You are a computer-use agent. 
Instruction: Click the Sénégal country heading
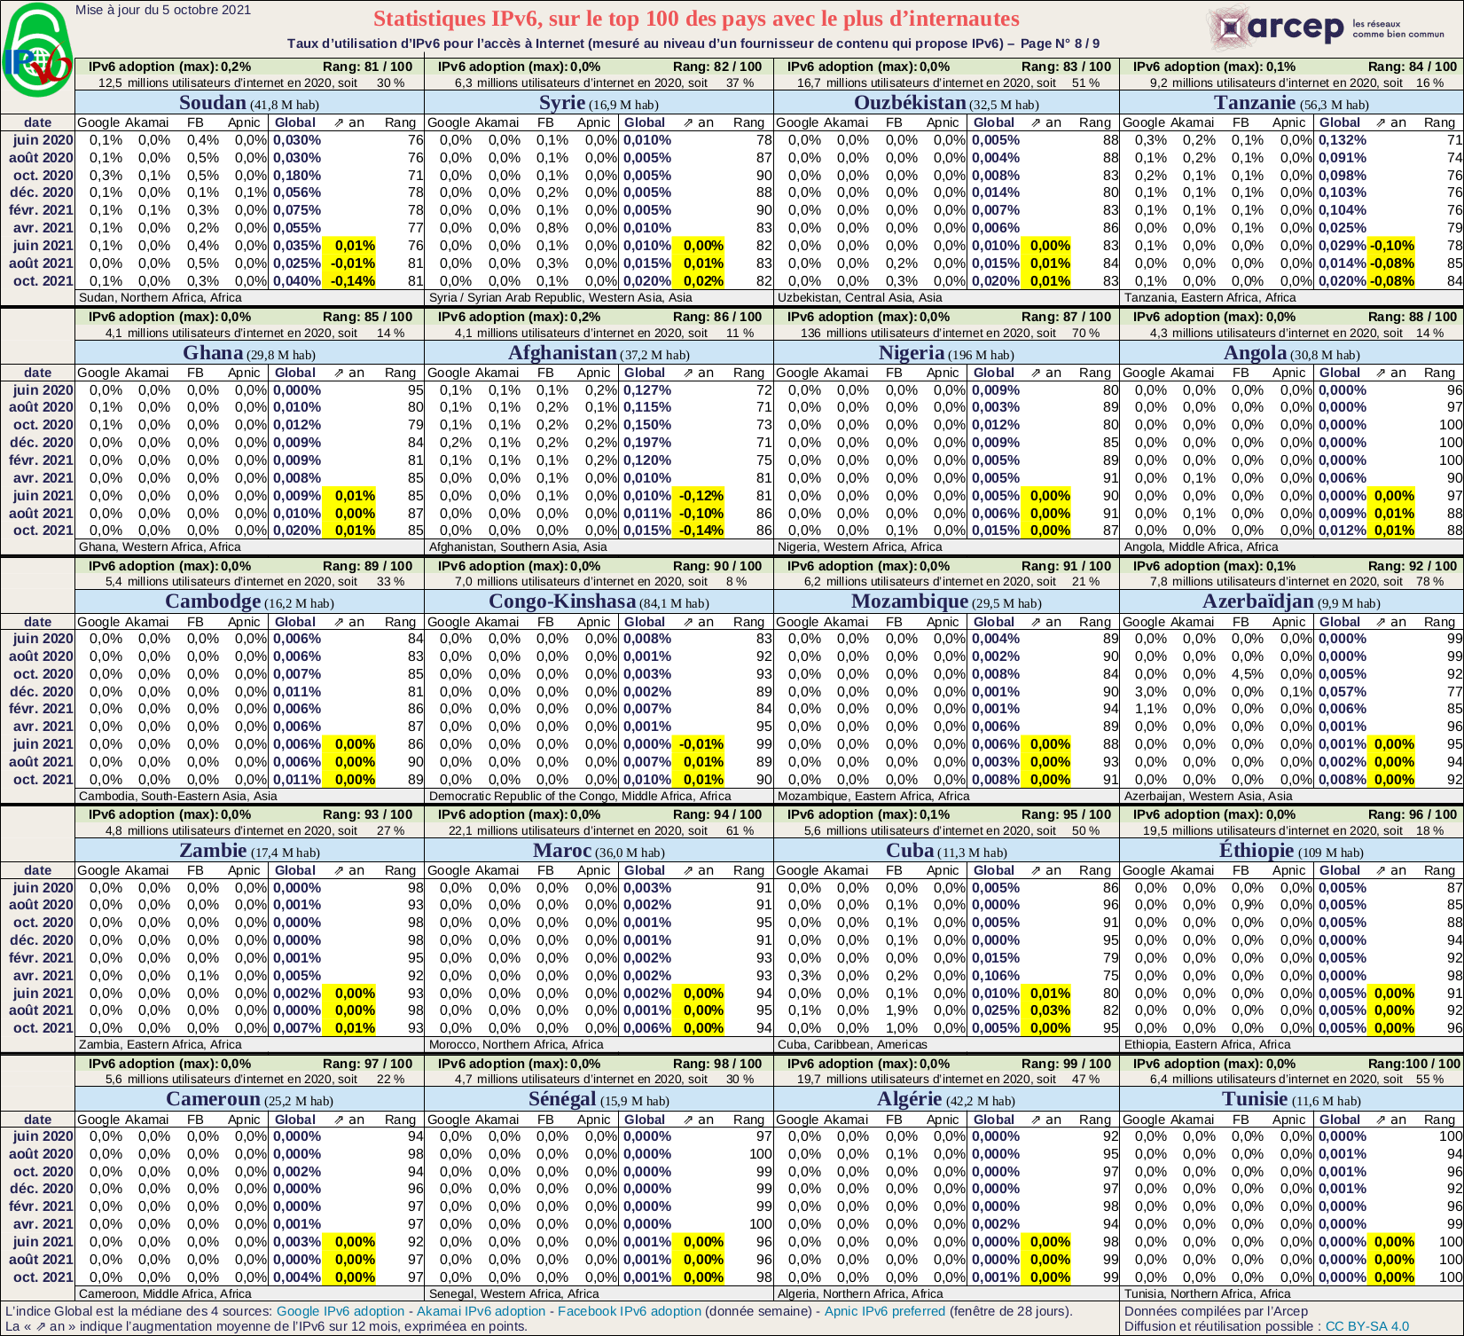pos(599,1099)
